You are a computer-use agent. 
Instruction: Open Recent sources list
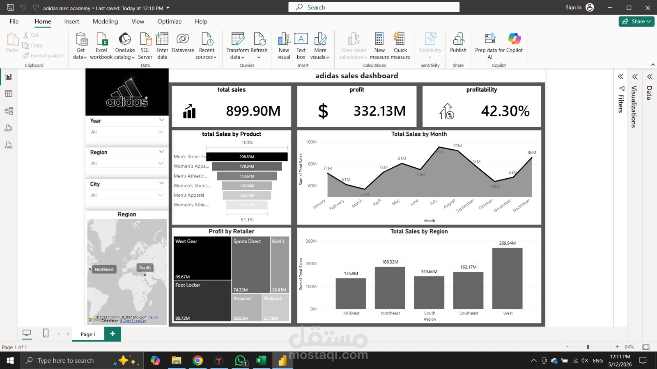pyautogui.click(x=207, y=46)
